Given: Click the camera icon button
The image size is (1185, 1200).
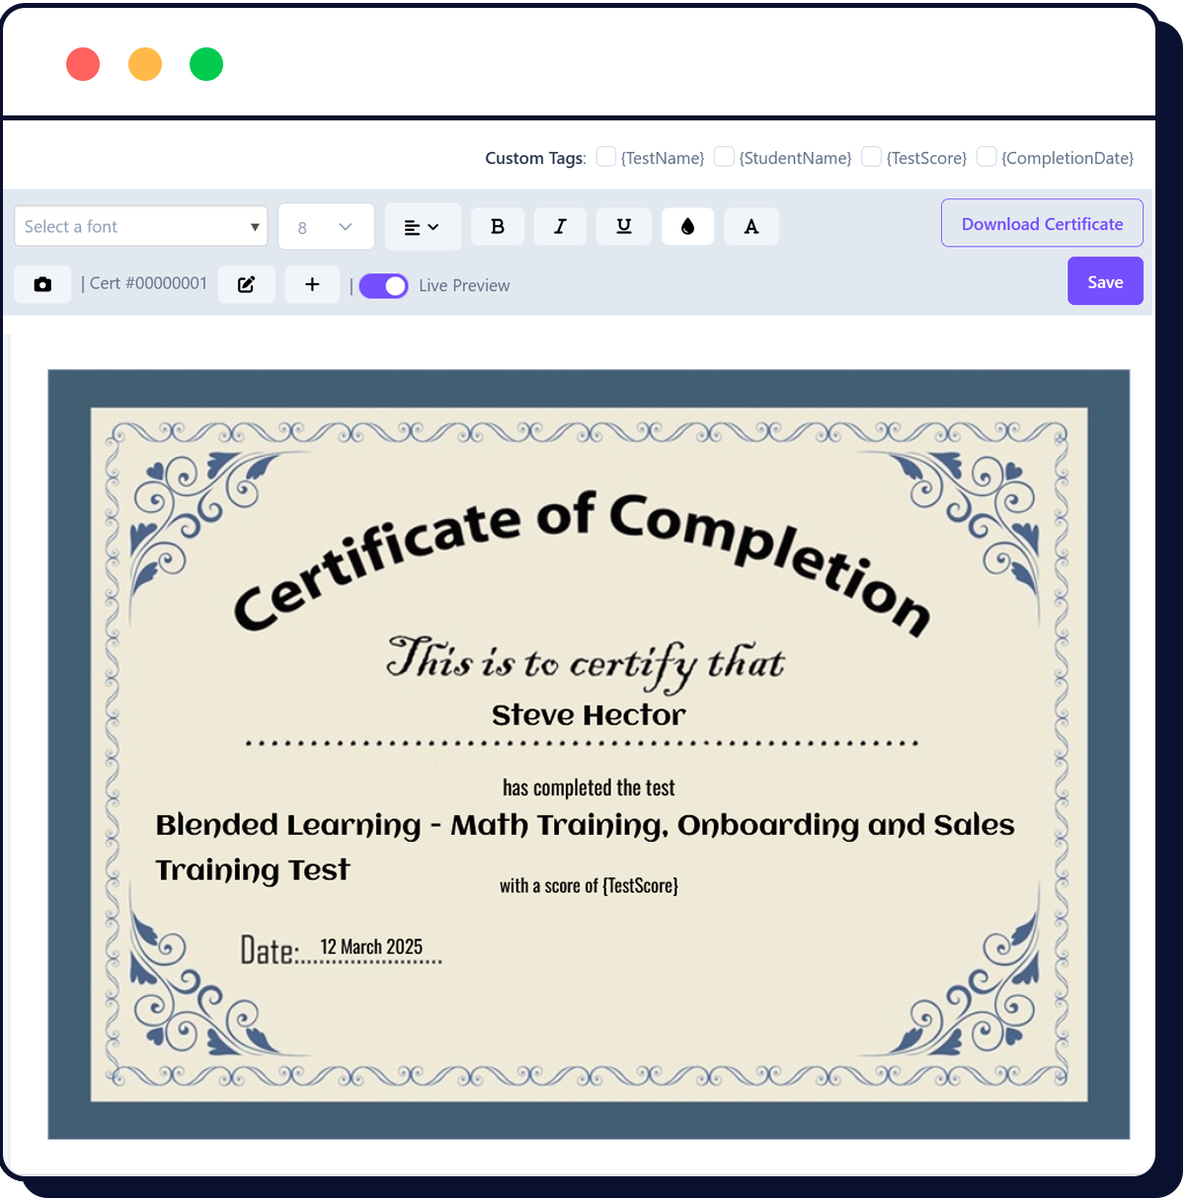Looking at the screenshot, I should coord(42,284).
